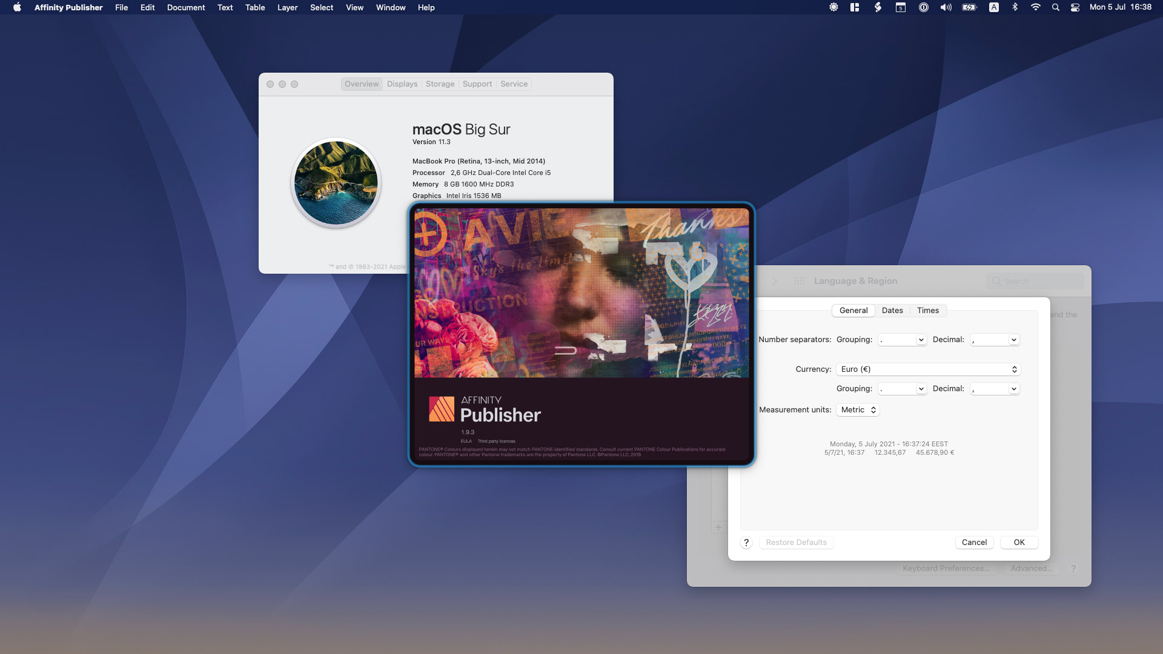Click the calendar date icon in menu bar

coord(901,7)
